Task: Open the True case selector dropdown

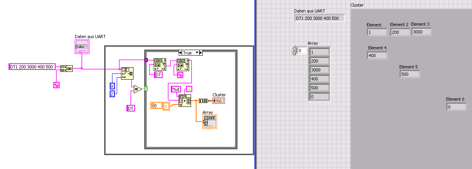Action: (x=191, y=53)
